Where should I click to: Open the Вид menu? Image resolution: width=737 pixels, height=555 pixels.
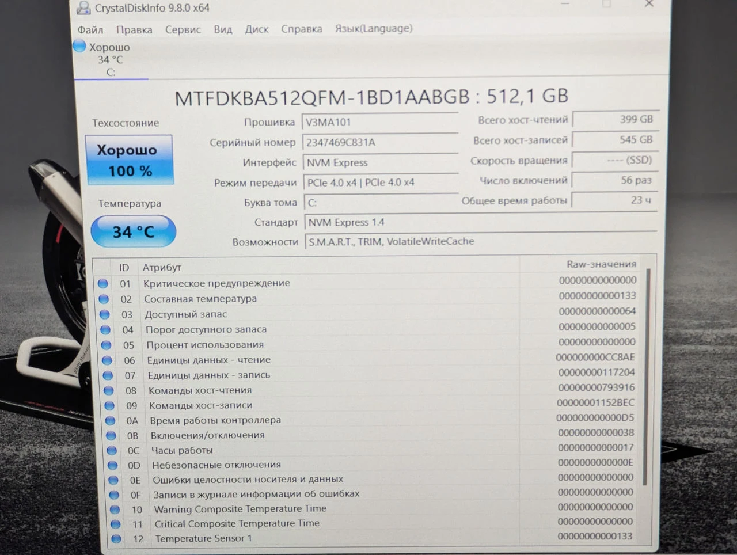click(223, 29)
